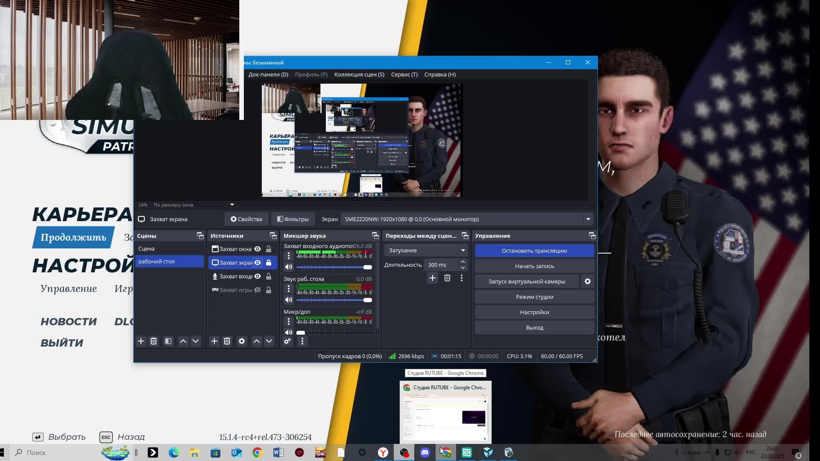Screen dimensions: 820x461
Task: Delete selected scene with trash icon
Action: pos(154,341)
